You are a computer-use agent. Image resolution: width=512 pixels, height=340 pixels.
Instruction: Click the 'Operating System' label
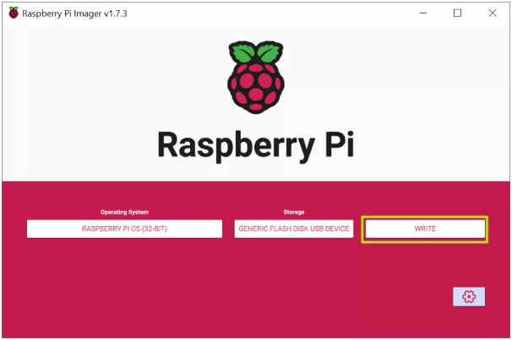click(x=124, y=213)
